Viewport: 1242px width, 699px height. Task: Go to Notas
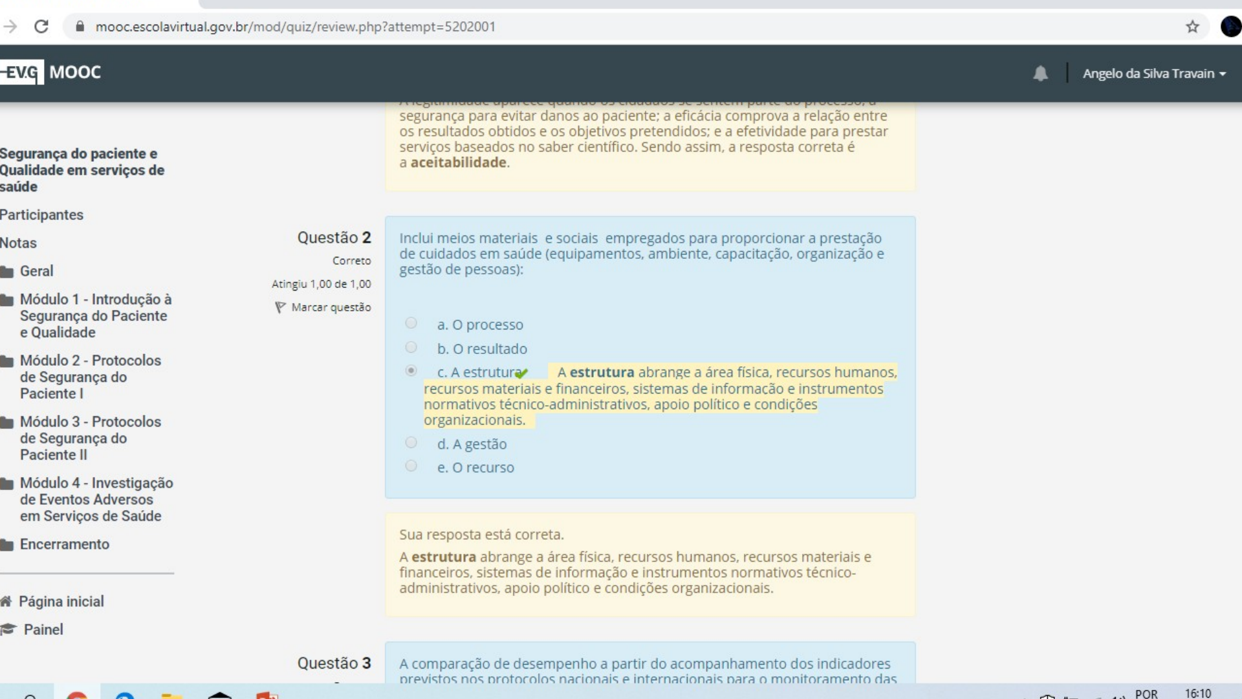point(18,243)
